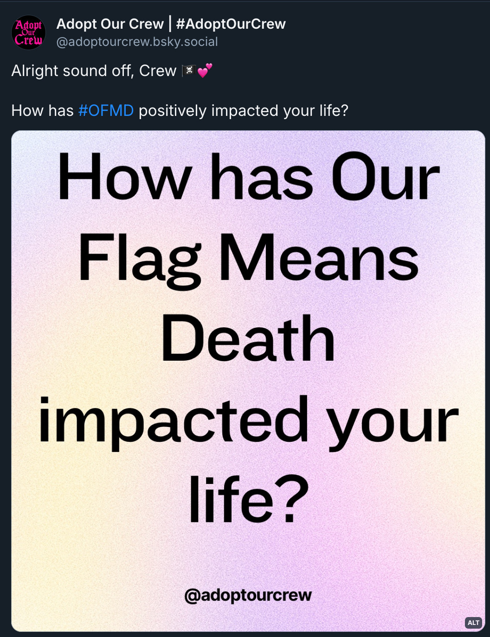Image resolution: width=490 pixels, height=637 pixels.
Task: Click the pirate flag emoji
Action: [x=189, y=70]
